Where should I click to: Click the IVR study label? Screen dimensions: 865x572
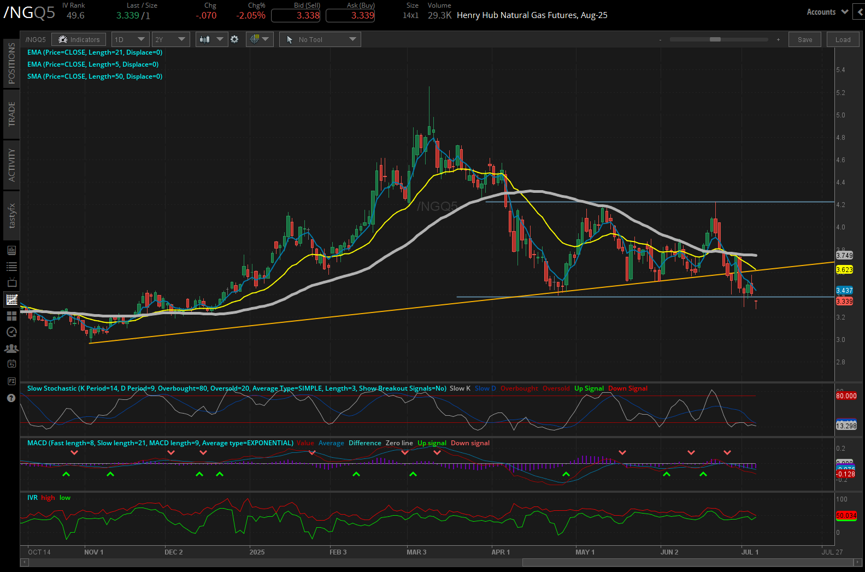pos(32,498)
